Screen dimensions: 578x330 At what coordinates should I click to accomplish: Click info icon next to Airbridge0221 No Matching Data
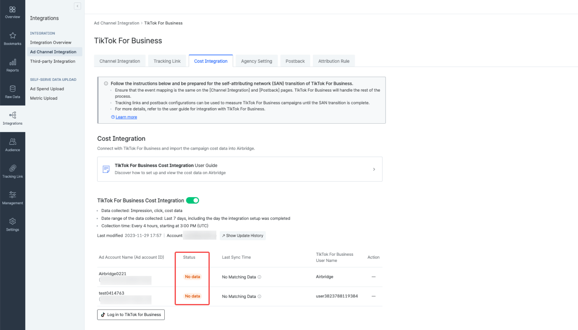tap(259, 277)
